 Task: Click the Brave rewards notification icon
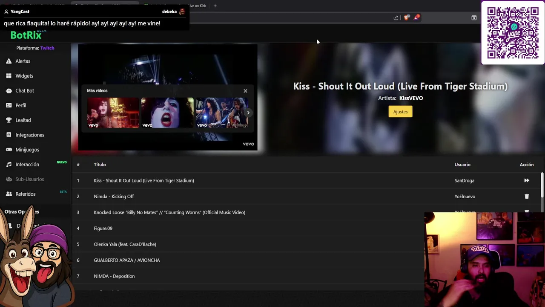[416, 17]
